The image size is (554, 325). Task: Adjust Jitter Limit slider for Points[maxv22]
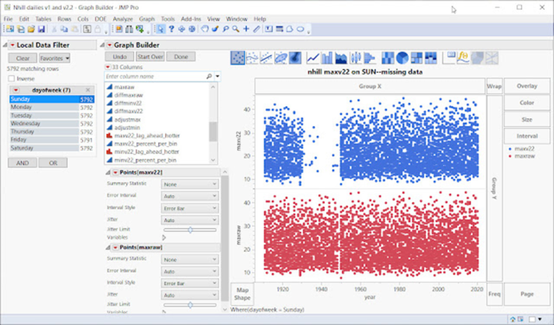tap(190, 230)
